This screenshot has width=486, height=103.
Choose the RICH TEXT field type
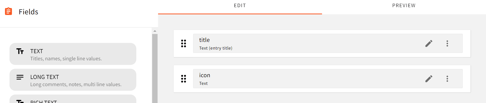click(73, 100)
